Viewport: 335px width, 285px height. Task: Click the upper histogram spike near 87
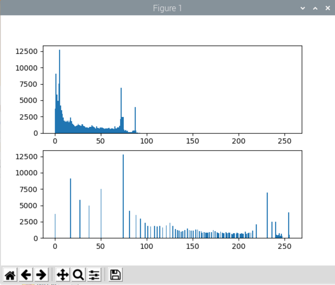tap(135, 120)
